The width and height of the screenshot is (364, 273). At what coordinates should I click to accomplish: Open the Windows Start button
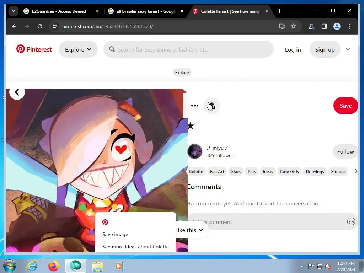9,266
